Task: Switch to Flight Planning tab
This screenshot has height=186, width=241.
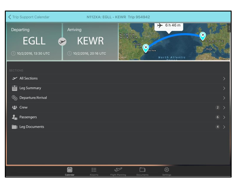Action: tap(118, 171)
